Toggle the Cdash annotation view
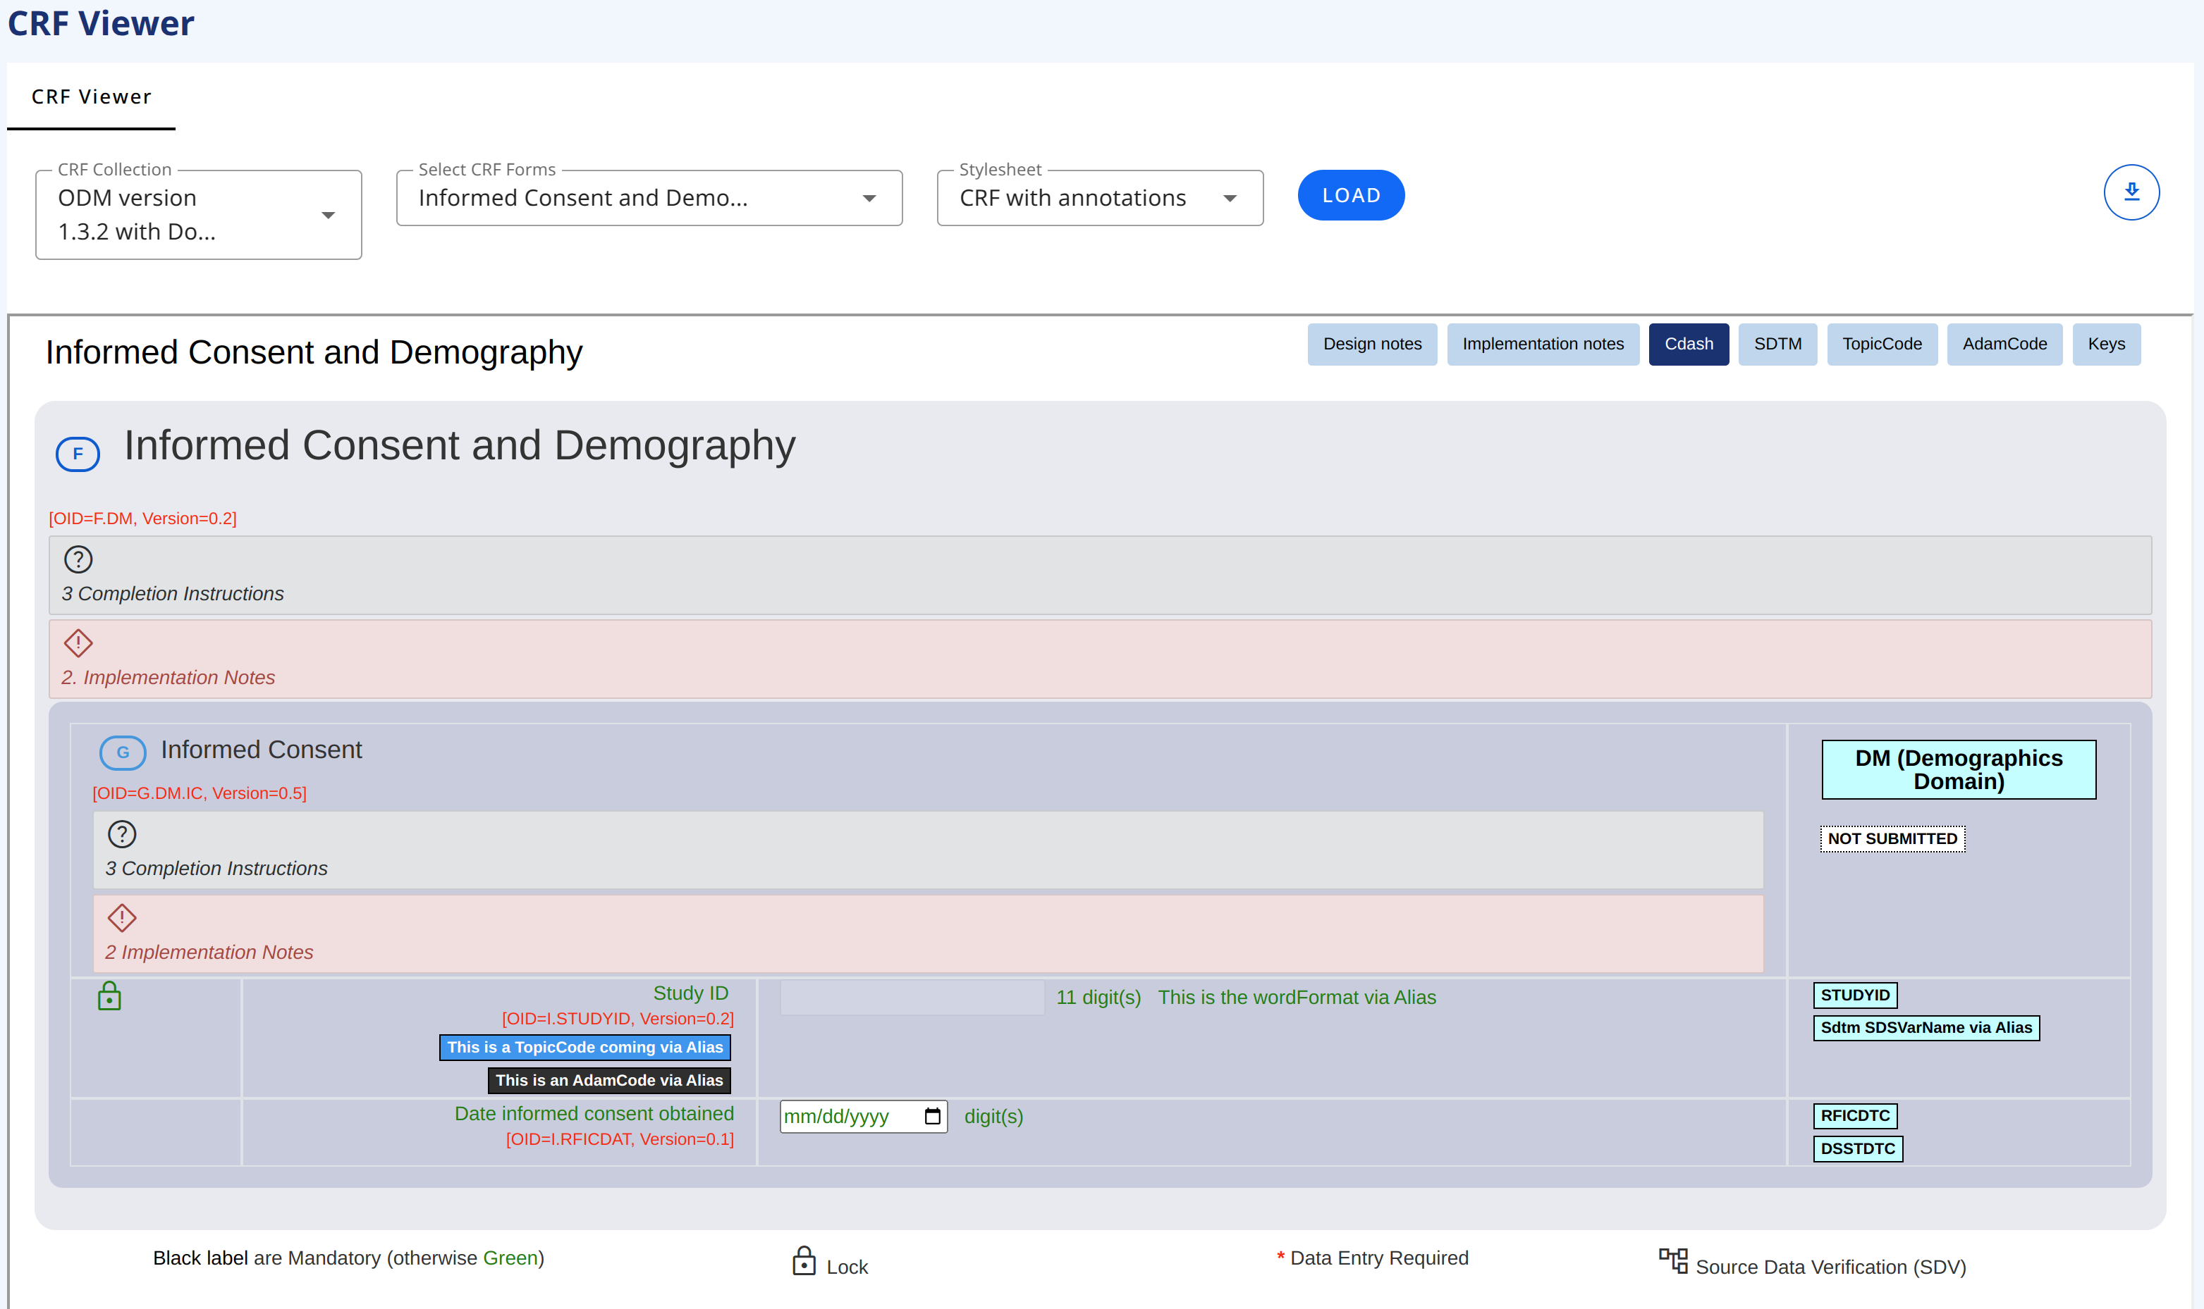This screenshot has width=2204, height=1309. pos(1689,344)
